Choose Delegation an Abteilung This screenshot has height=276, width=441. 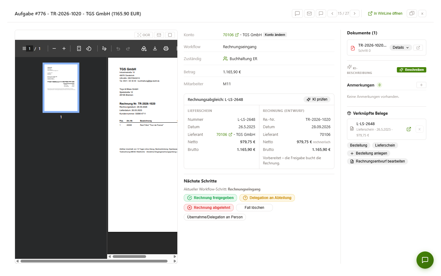coord(267,198)
